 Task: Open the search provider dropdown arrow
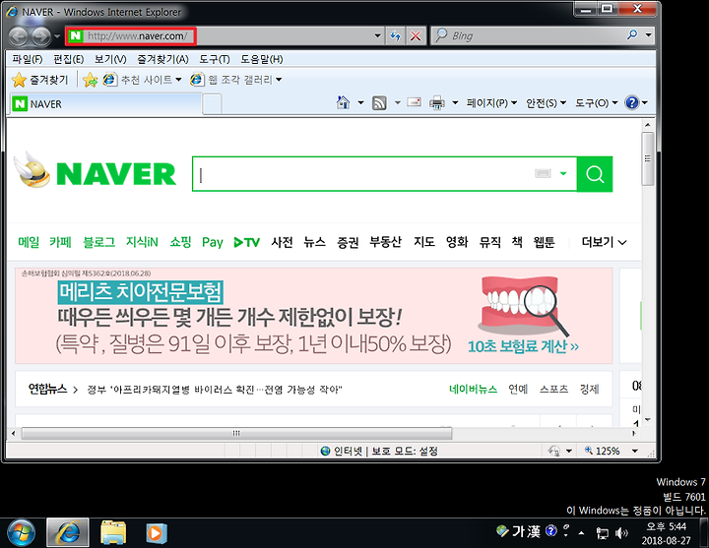[648, 35]
